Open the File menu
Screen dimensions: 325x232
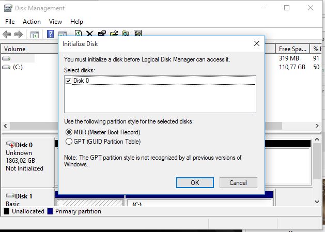click(x=10, y=22)
